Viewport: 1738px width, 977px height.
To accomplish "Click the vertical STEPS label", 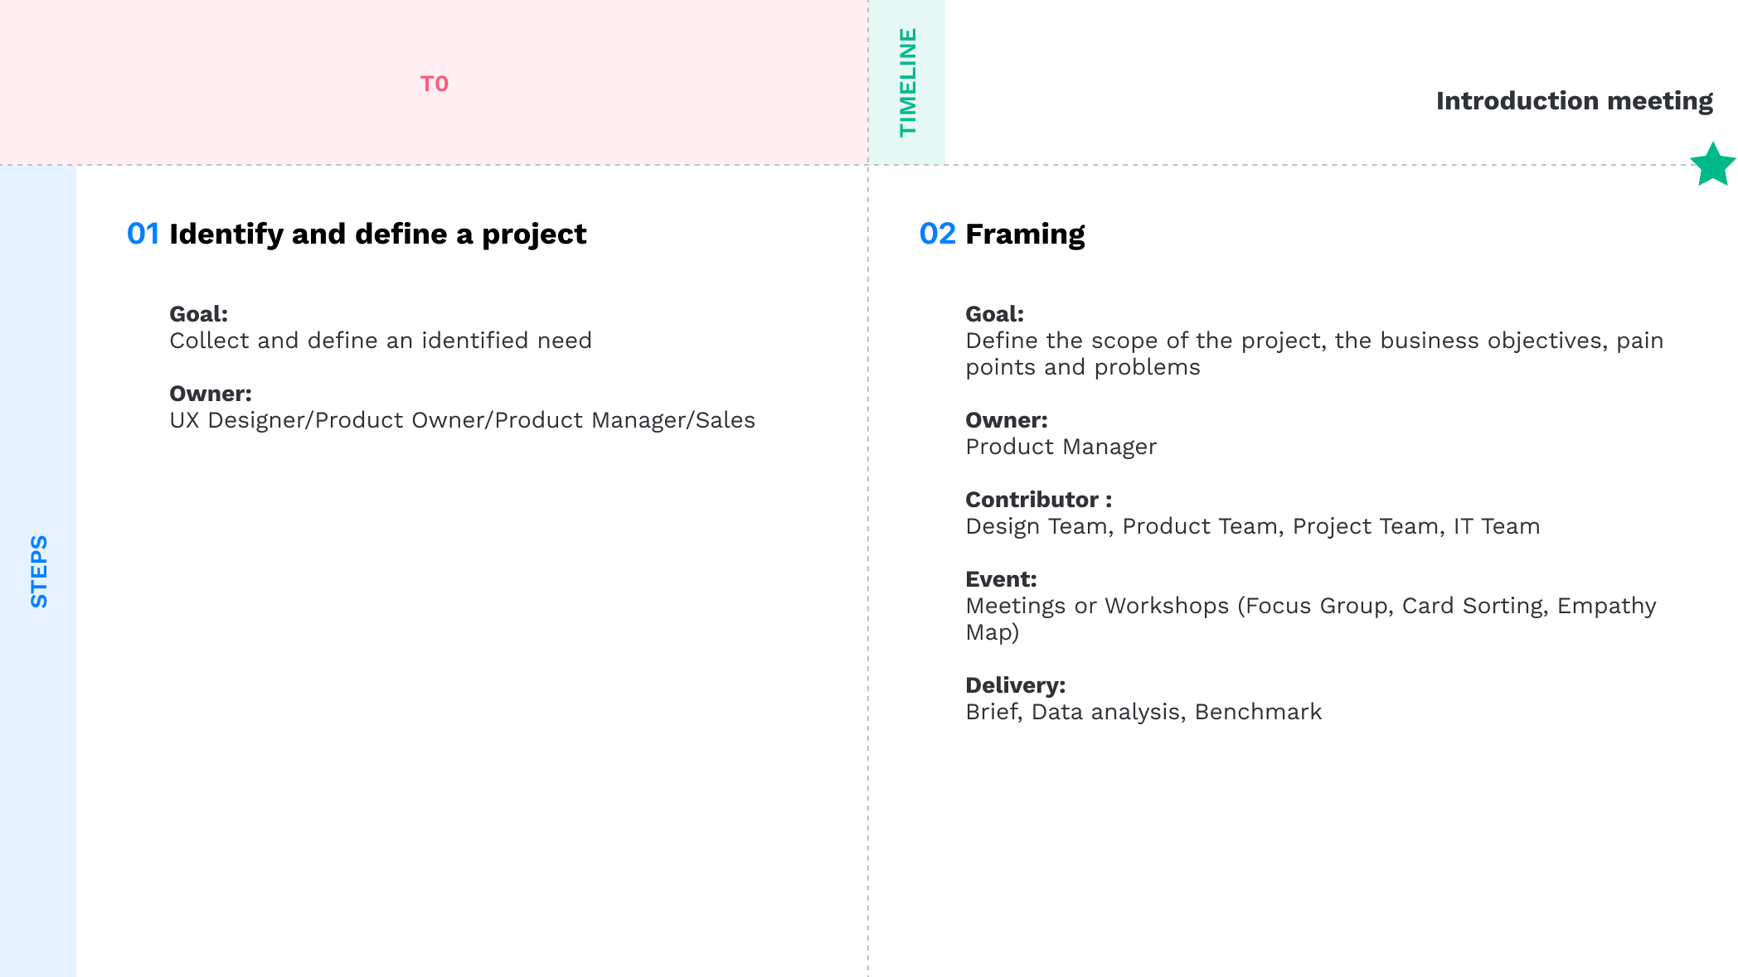I will [39, 571].
